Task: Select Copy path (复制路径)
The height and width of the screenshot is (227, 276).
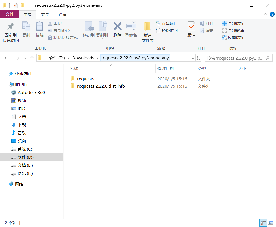Action: [59, 30]
